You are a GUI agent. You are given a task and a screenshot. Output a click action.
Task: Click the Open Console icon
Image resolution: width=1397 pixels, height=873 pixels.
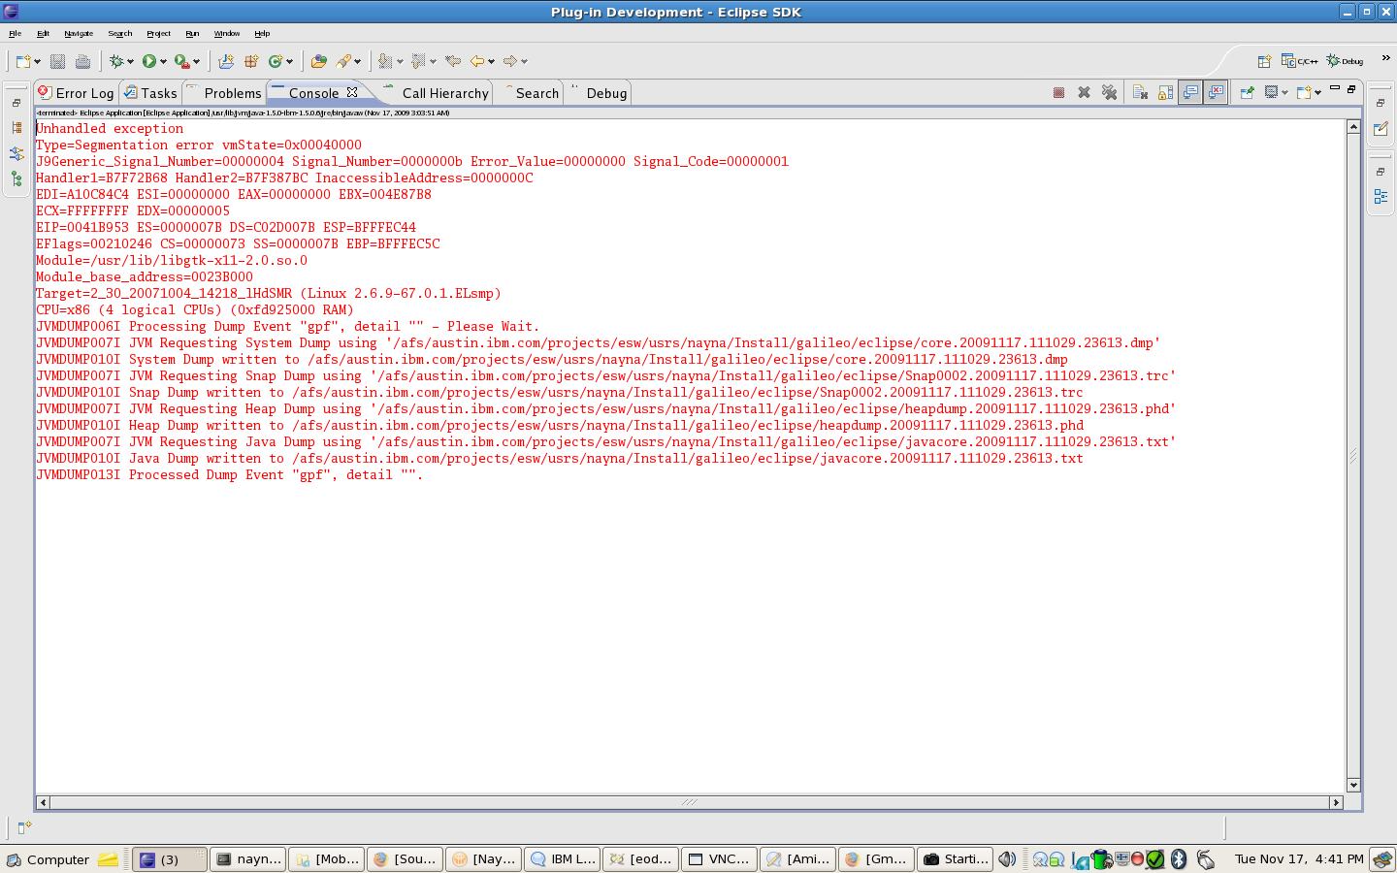[1304, 92]
